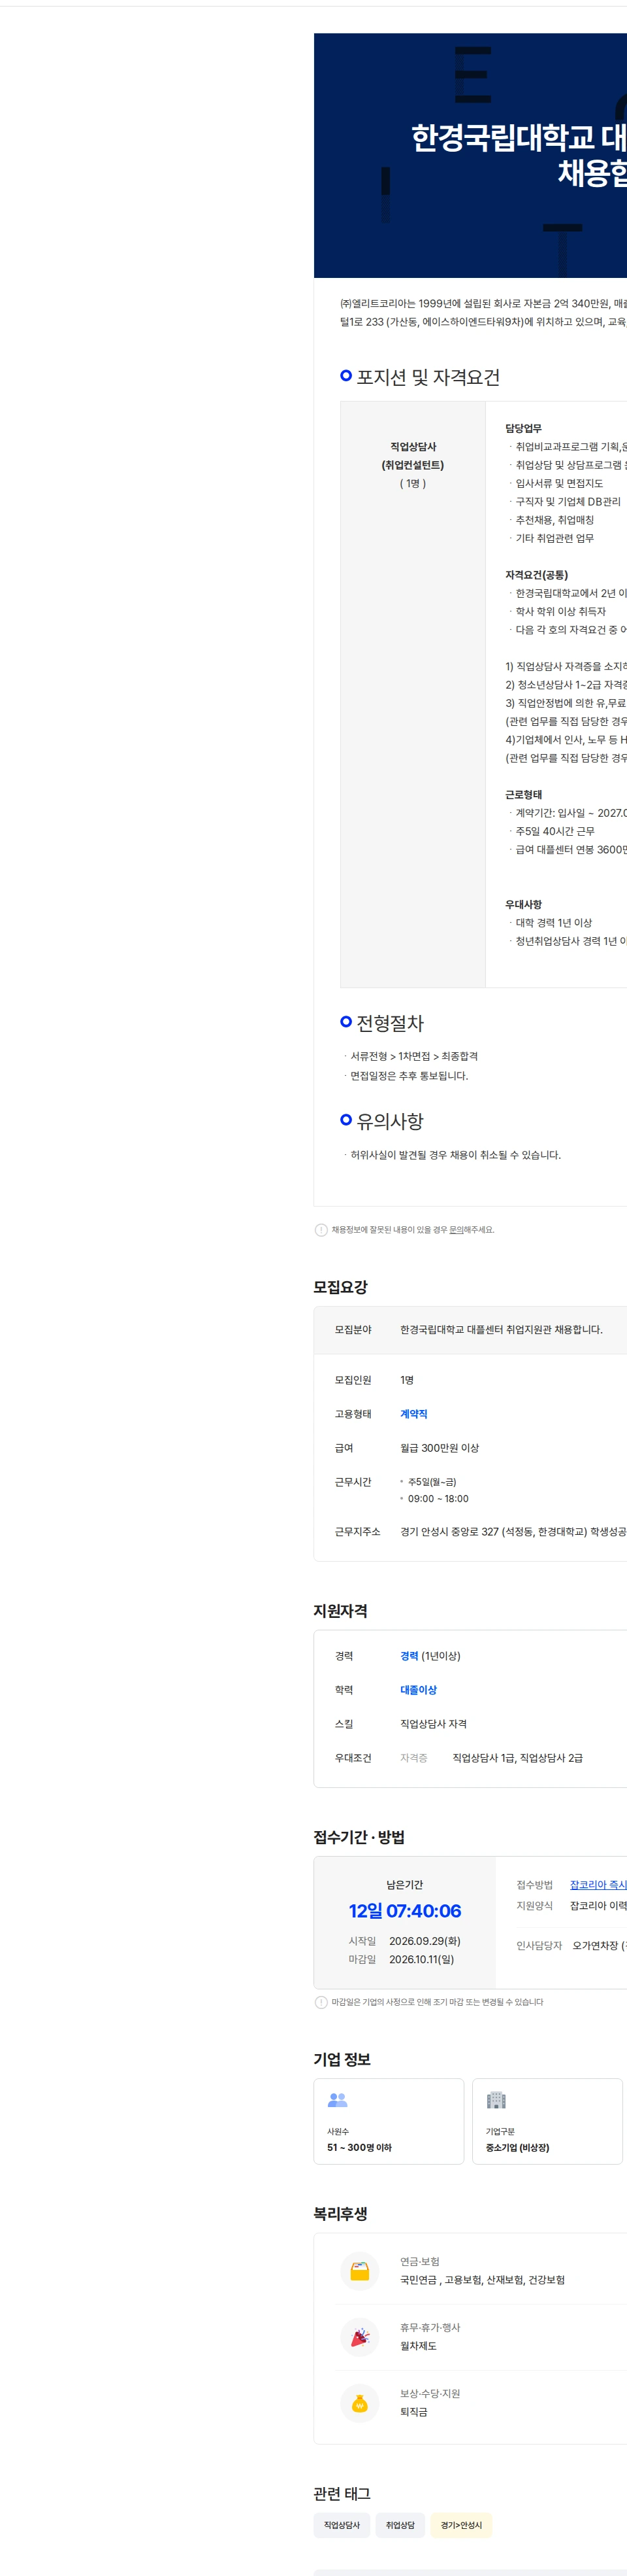
Task: Click the info icon next to 마감일은 기업의 사정으로
Action: pos(321,2002)
